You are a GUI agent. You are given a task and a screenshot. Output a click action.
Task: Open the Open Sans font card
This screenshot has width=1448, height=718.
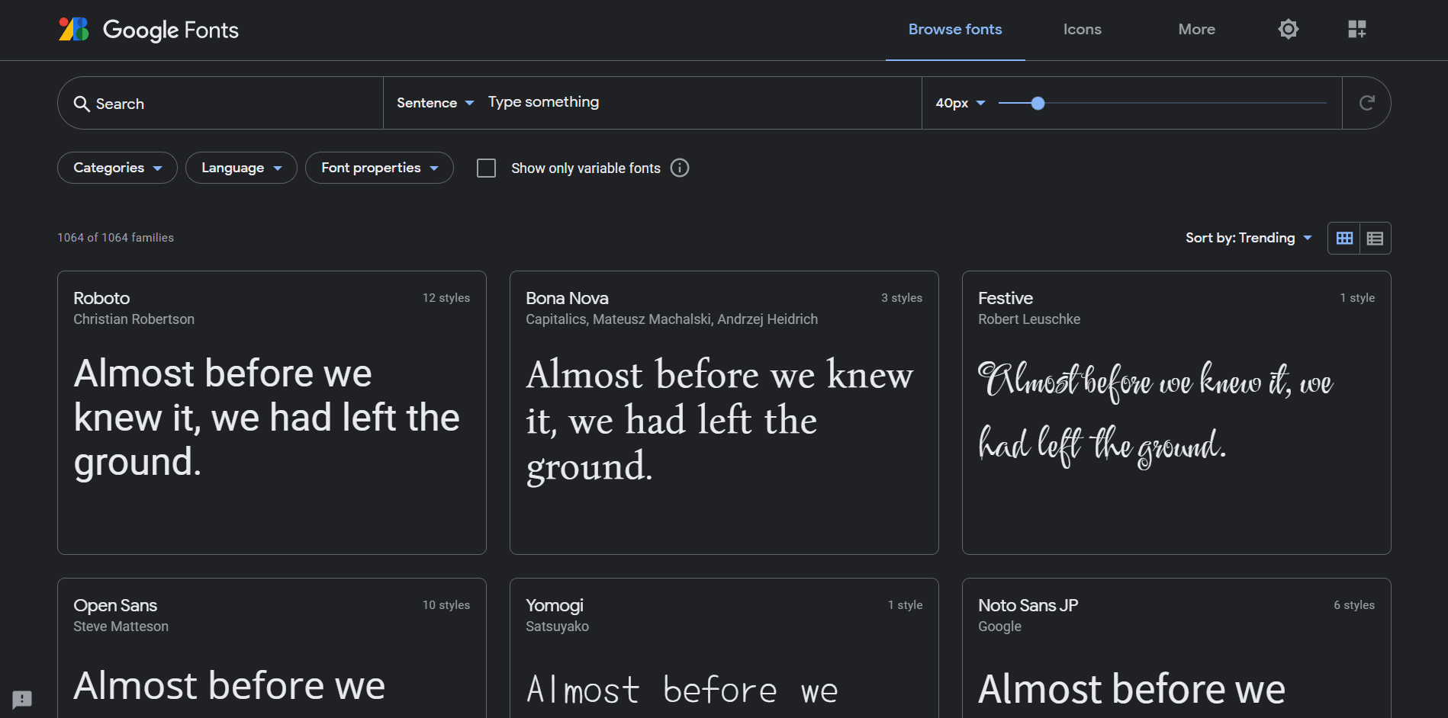coord(272,648)
